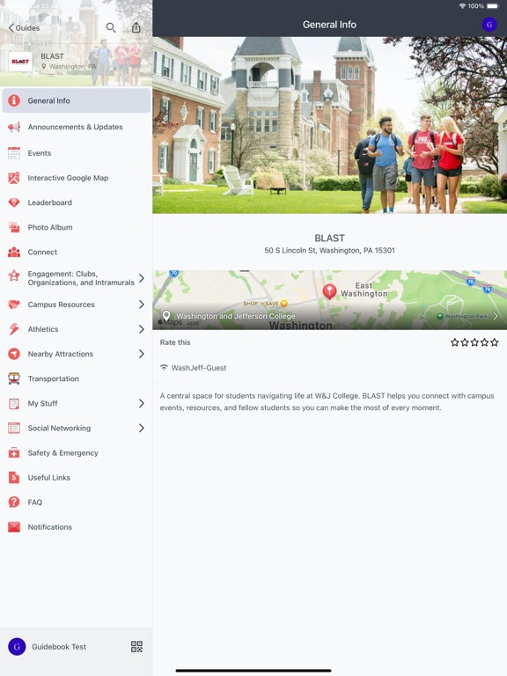Open the Connect menu item
The height and width of the screenshot is (676, 507).
77,252
